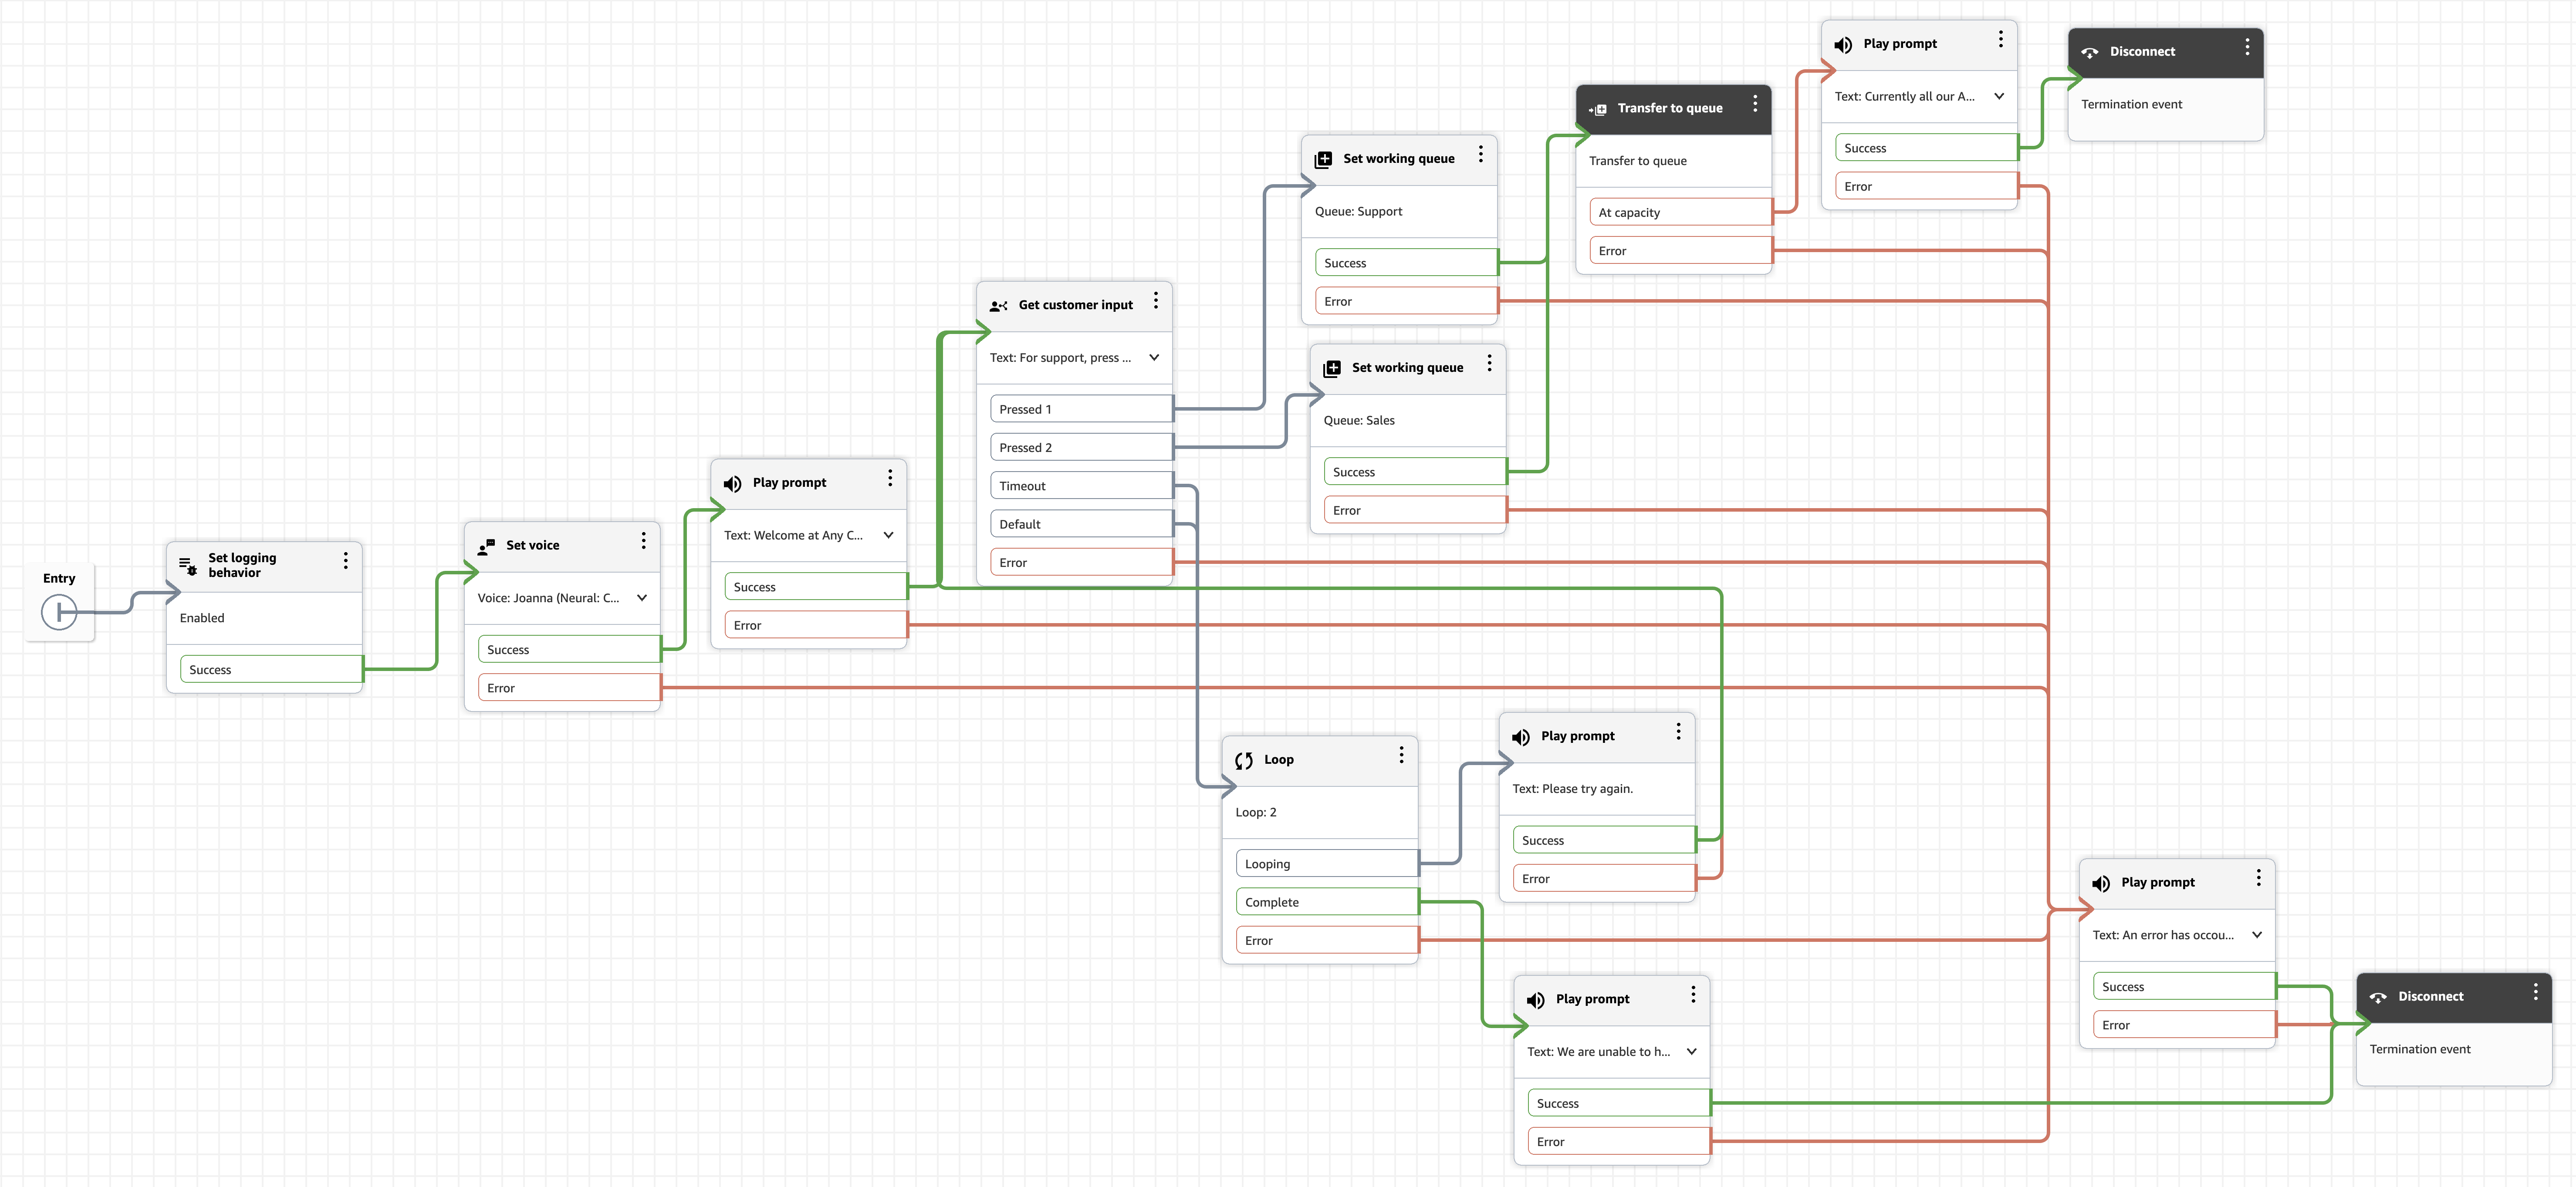Select the Looping branch in the Loop block

point(1327,864)
